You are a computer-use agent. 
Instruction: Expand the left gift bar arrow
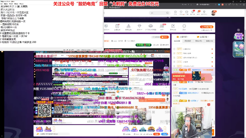click(x=54, y=129)
